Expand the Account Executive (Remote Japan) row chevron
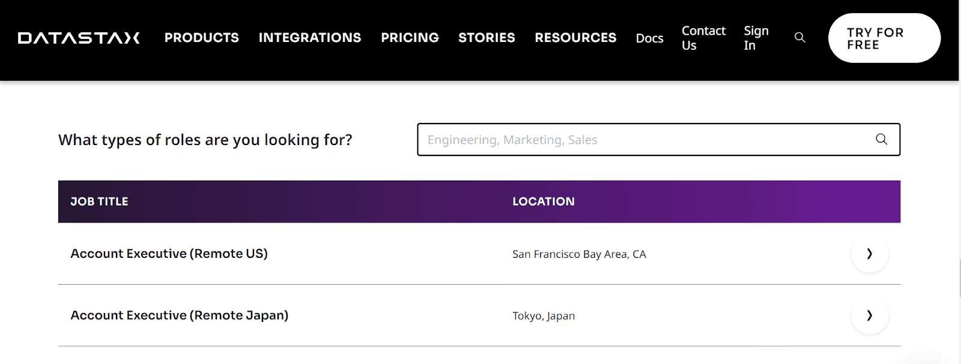Image resolution: width=961 pixels, height=364 pixels. (x=869, y=315)
